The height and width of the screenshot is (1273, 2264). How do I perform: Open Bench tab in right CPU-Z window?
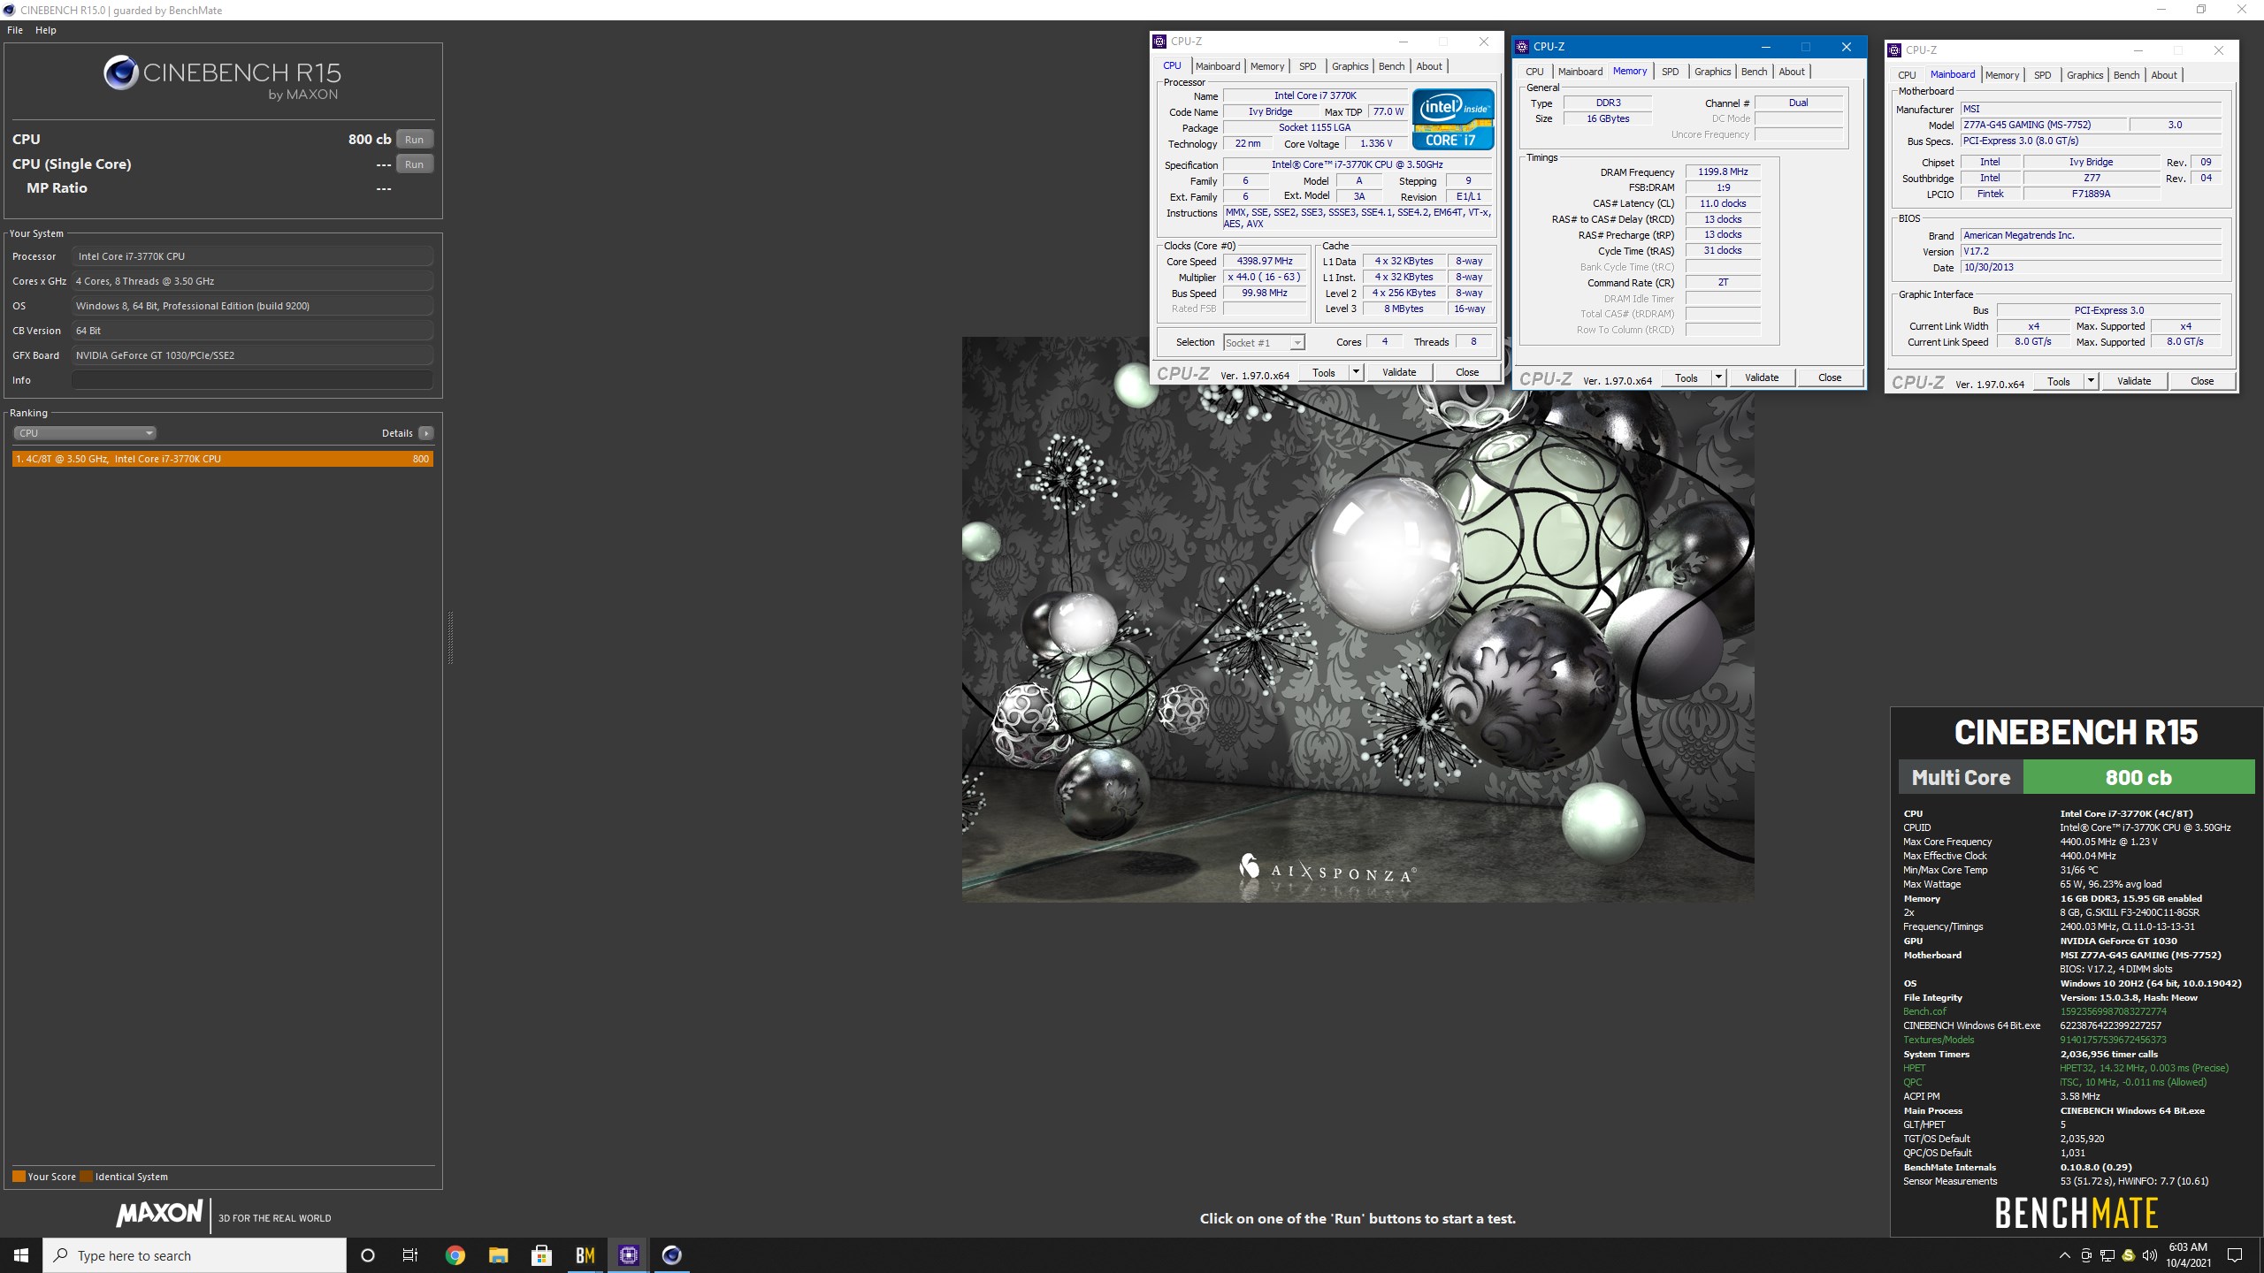click(x=2126, y=75)
